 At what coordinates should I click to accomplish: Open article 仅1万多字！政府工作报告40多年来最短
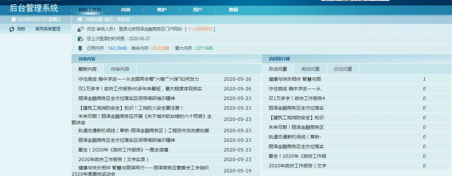[140, 89]
